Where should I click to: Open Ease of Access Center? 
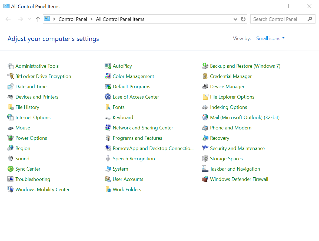coord(136,97)
